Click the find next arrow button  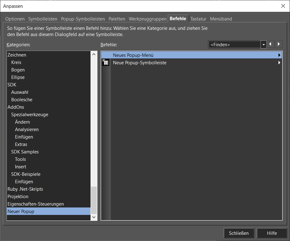point(279,44)
